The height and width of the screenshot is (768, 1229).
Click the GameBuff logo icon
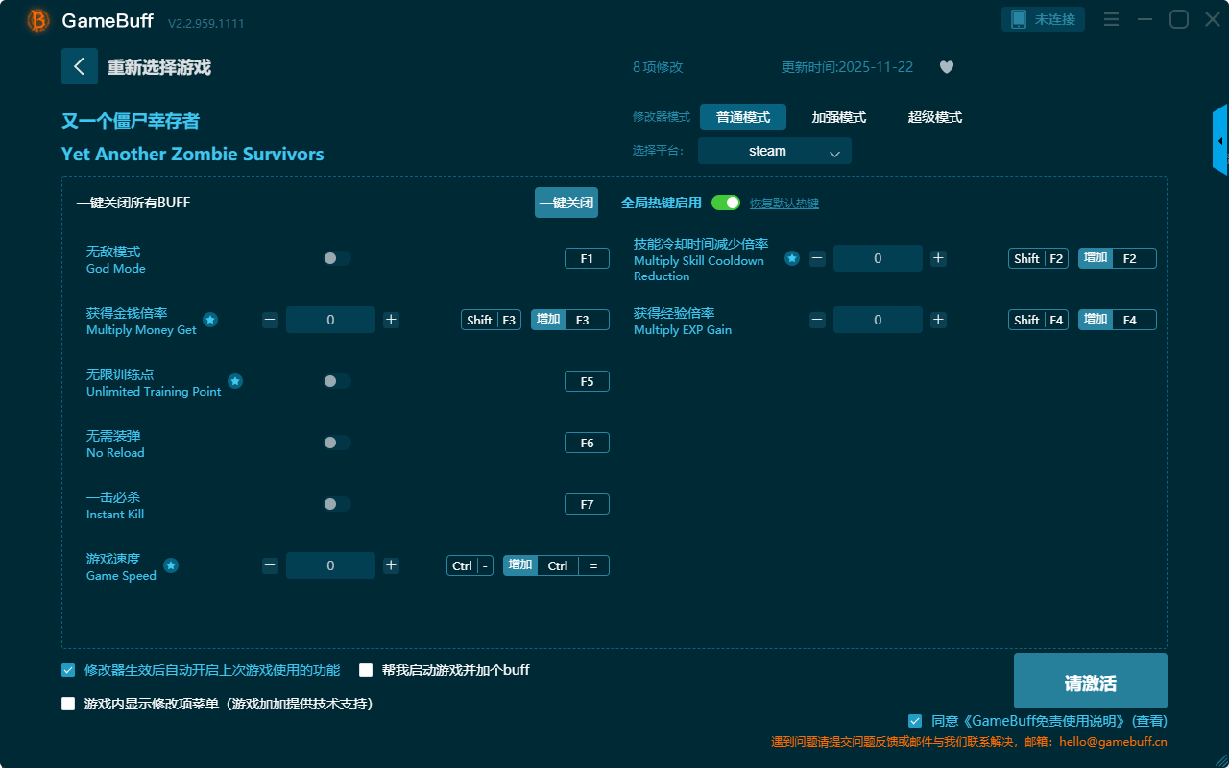point(38,20)
